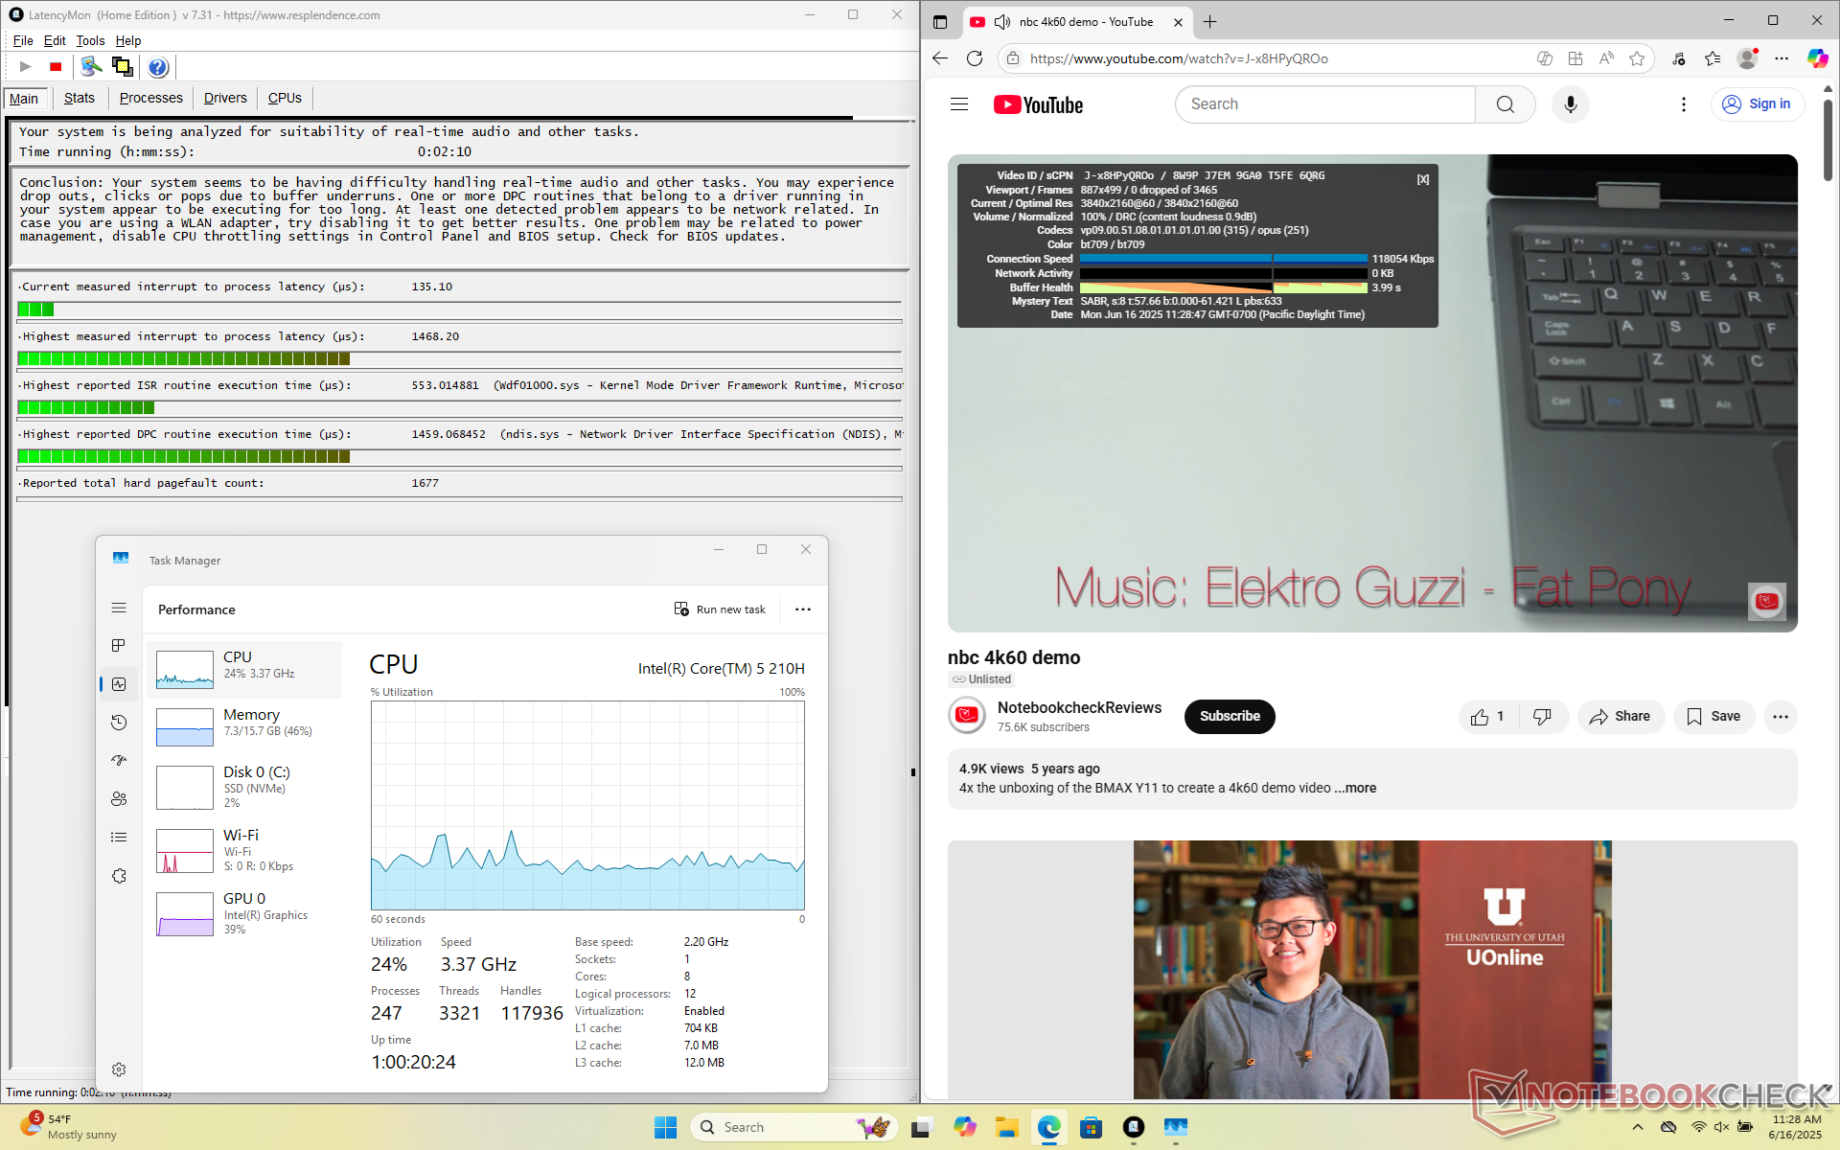1840x1150 pixels.
Task: Open the Tools menu in LatencyMon
Action: (90, 40)
